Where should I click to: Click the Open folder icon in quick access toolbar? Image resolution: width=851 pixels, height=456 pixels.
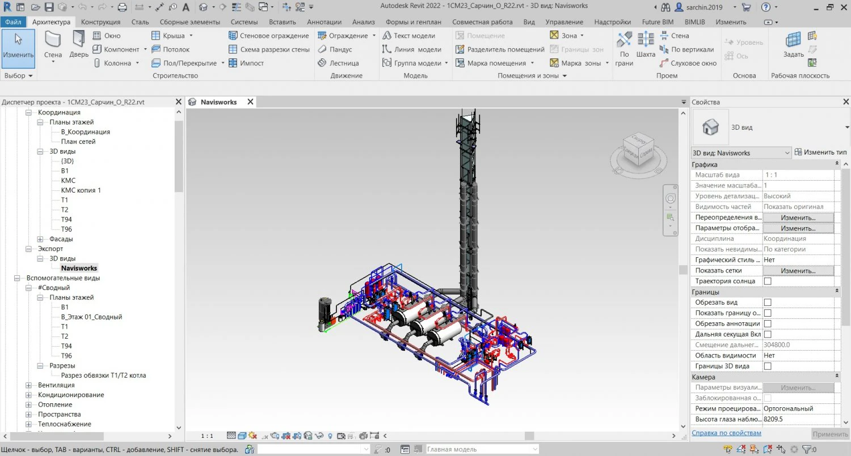(x=36, y=7)
